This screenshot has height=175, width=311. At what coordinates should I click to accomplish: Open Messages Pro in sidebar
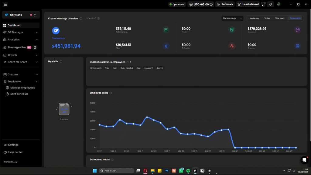[17, 47]
